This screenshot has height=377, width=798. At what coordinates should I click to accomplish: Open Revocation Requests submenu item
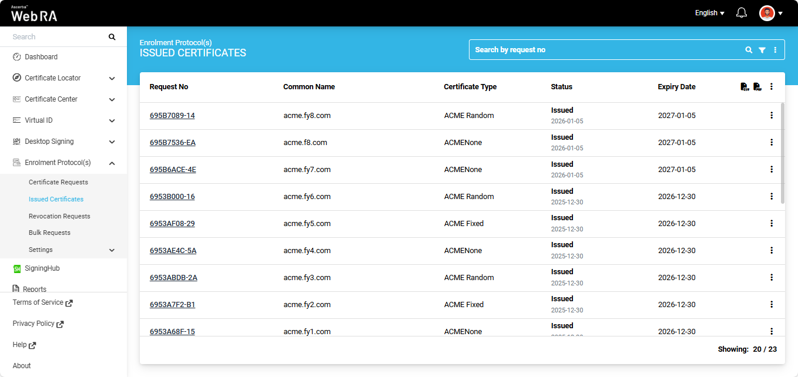[x=59, y=216]
